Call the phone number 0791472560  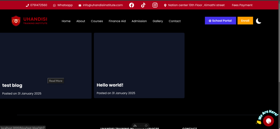tap(36, 5)
